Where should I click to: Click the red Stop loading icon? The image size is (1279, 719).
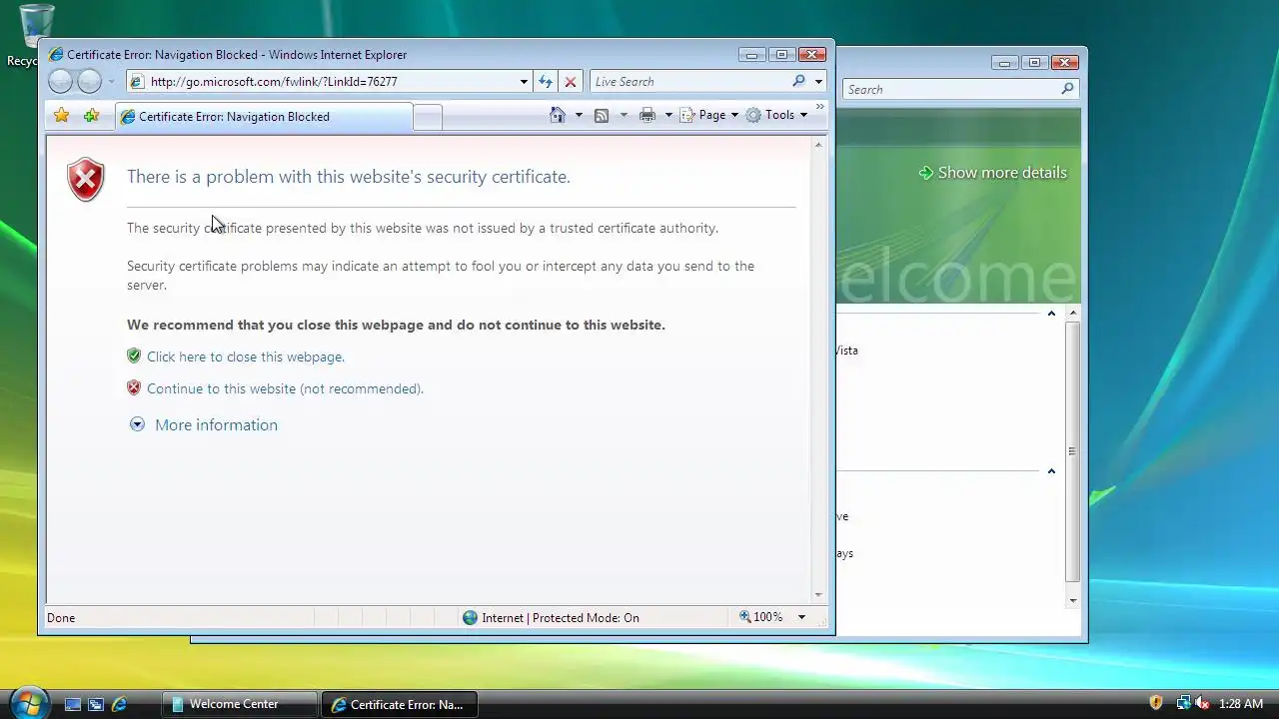pyautogui.click(x=571, y=82)
